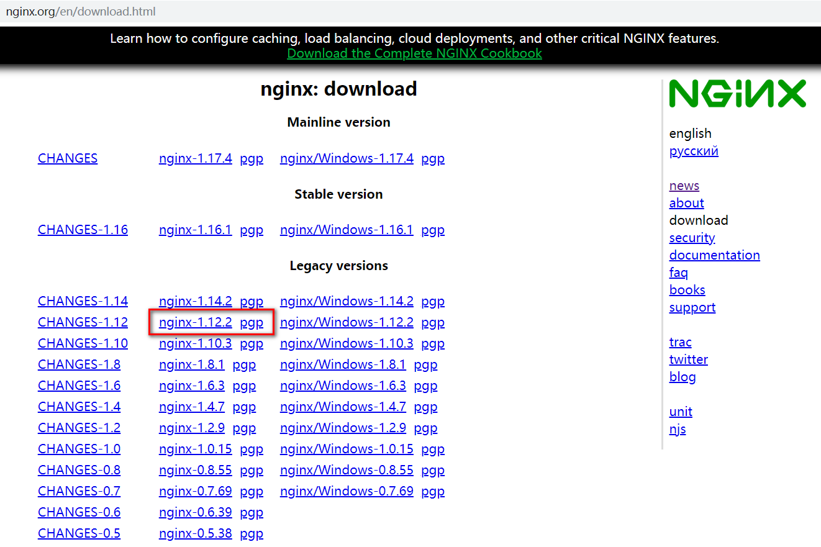The width and height of the screenshot is (821, 547).
Task: Open CHANGES-0.8 link
Action: [79, 470]
